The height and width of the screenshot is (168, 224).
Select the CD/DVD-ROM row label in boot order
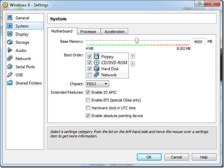[x=114, y=62]
